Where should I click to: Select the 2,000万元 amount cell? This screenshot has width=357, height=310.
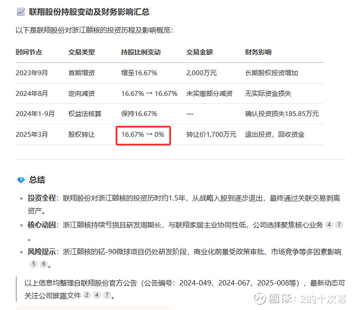click(x=202, y=73)
